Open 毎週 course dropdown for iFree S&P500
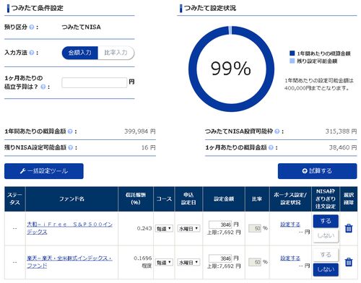Viewport: 361px width, 283px height. 164,228
